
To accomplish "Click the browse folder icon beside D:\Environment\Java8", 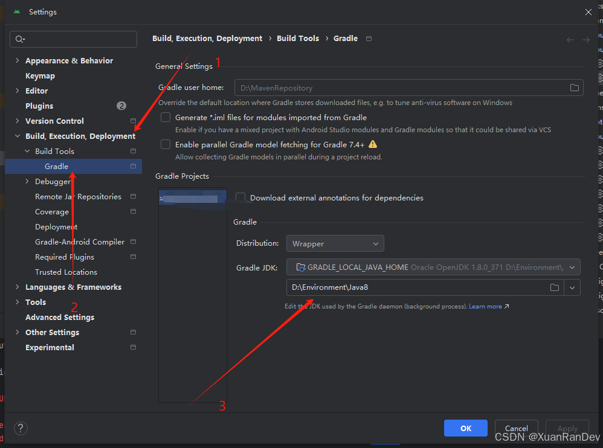I will (554, 287).
